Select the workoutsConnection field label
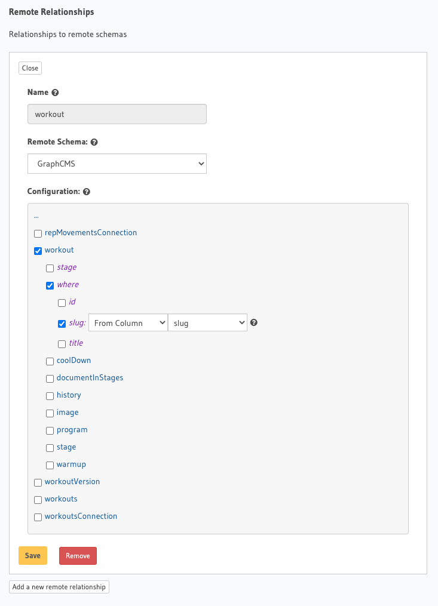Screen dimensions: 438x606 coord(81,516)
